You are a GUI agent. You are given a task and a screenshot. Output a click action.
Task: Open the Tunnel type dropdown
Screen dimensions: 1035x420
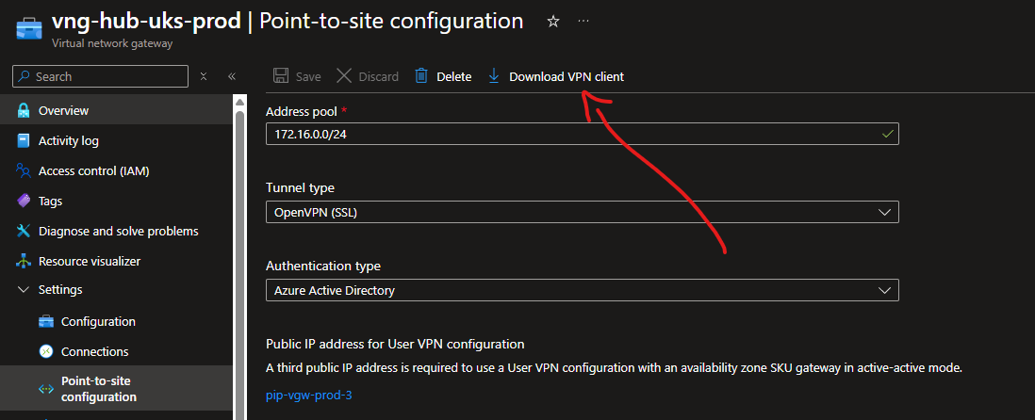pos(583,212)
